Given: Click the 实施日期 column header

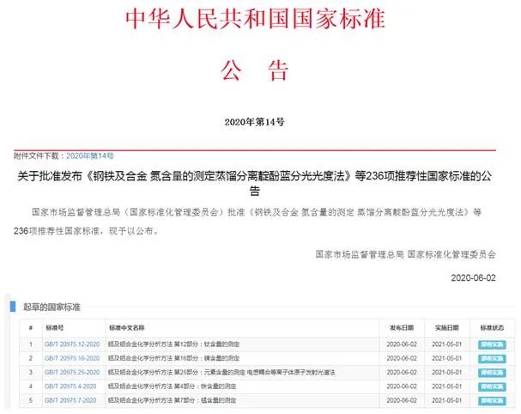Looking at the screenshot, I should tap(446, 328).
